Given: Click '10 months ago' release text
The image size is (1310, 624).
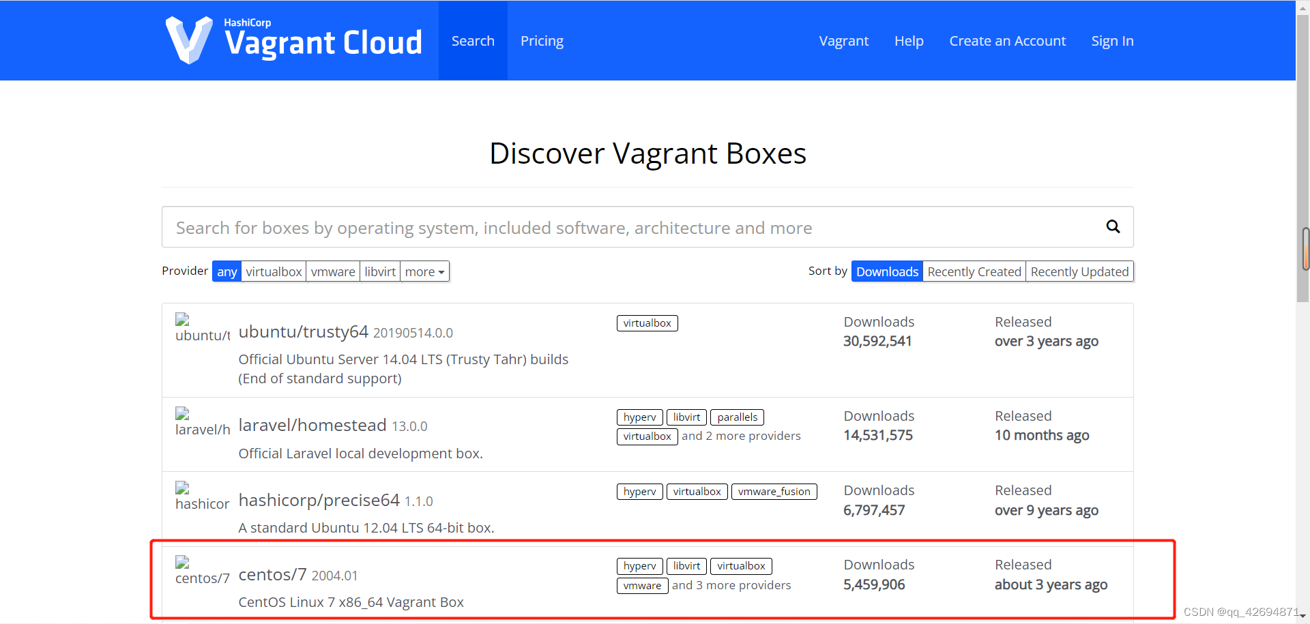Looking at the screenshot, I should 1042,435.
